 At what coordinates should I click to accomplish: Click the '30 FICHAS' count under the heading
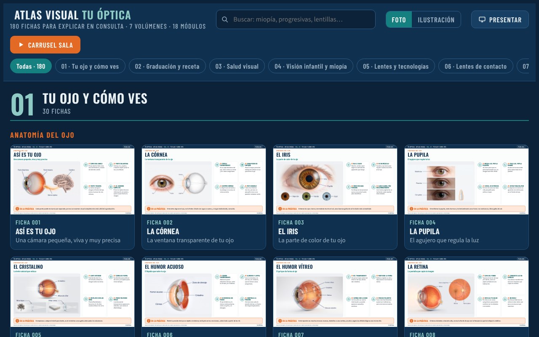pos(56,112)
